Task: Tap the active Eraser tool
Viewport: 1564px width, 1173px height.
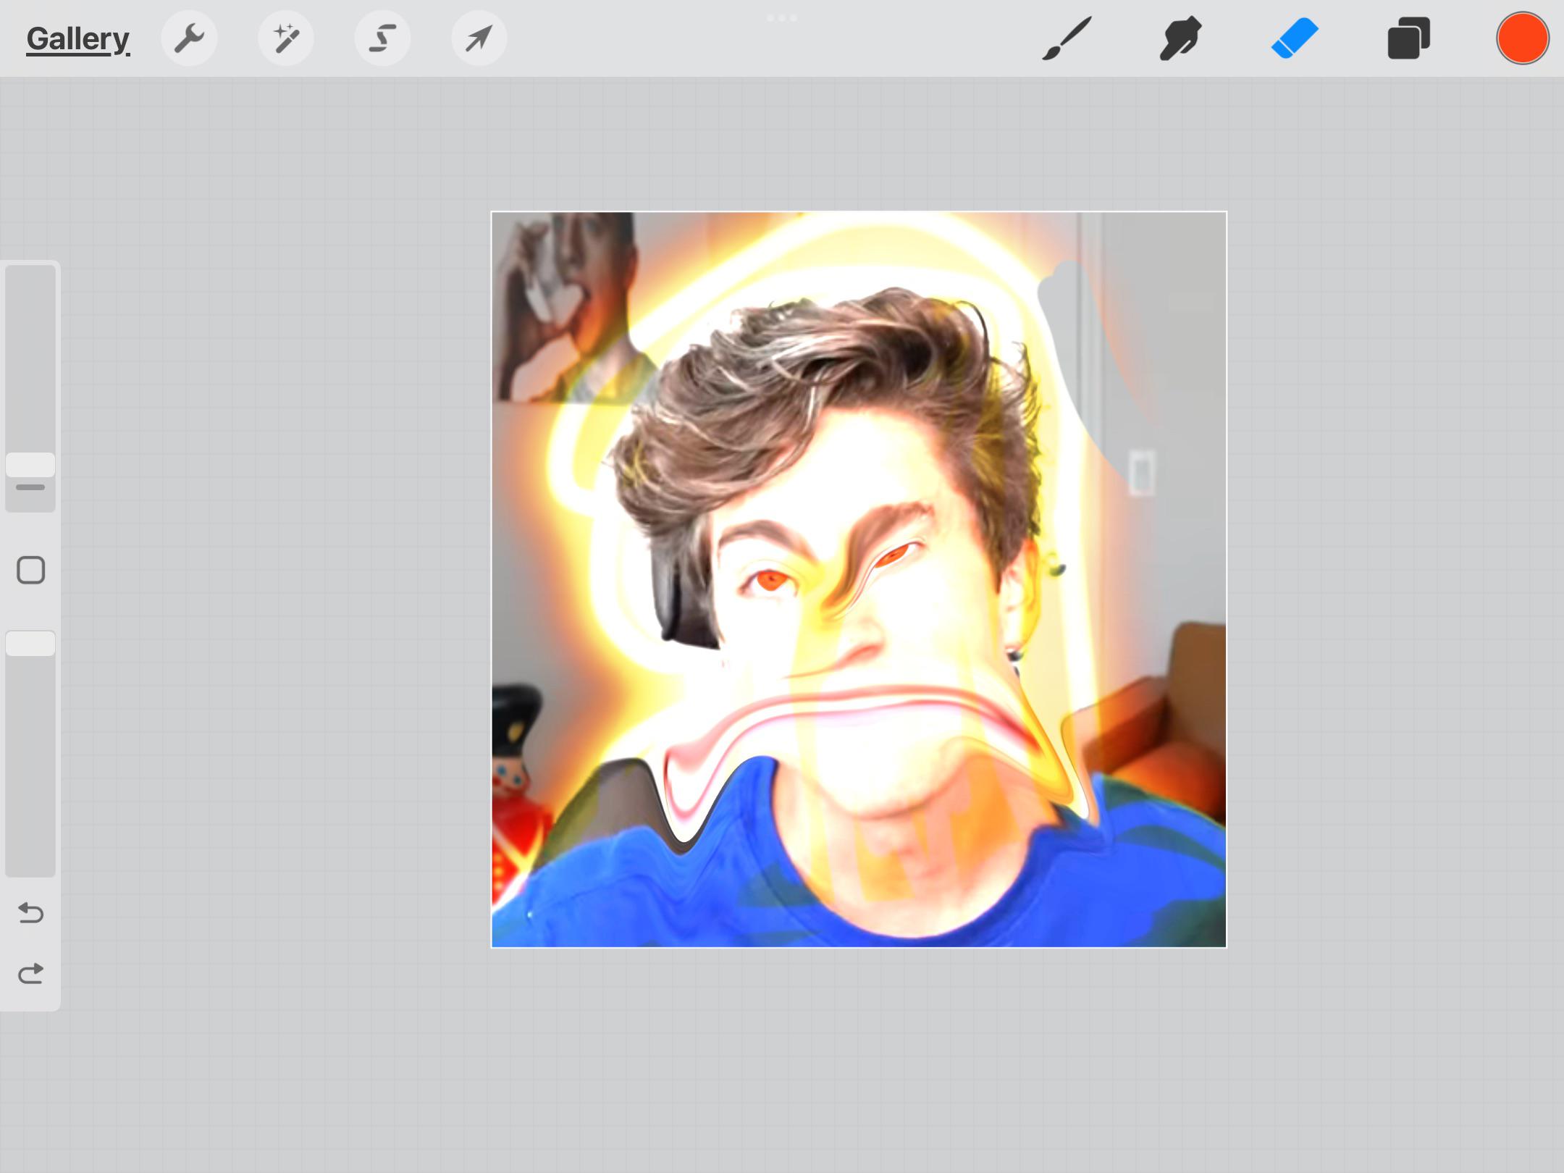Action: pyautogui.click(x=1295, y=38)
